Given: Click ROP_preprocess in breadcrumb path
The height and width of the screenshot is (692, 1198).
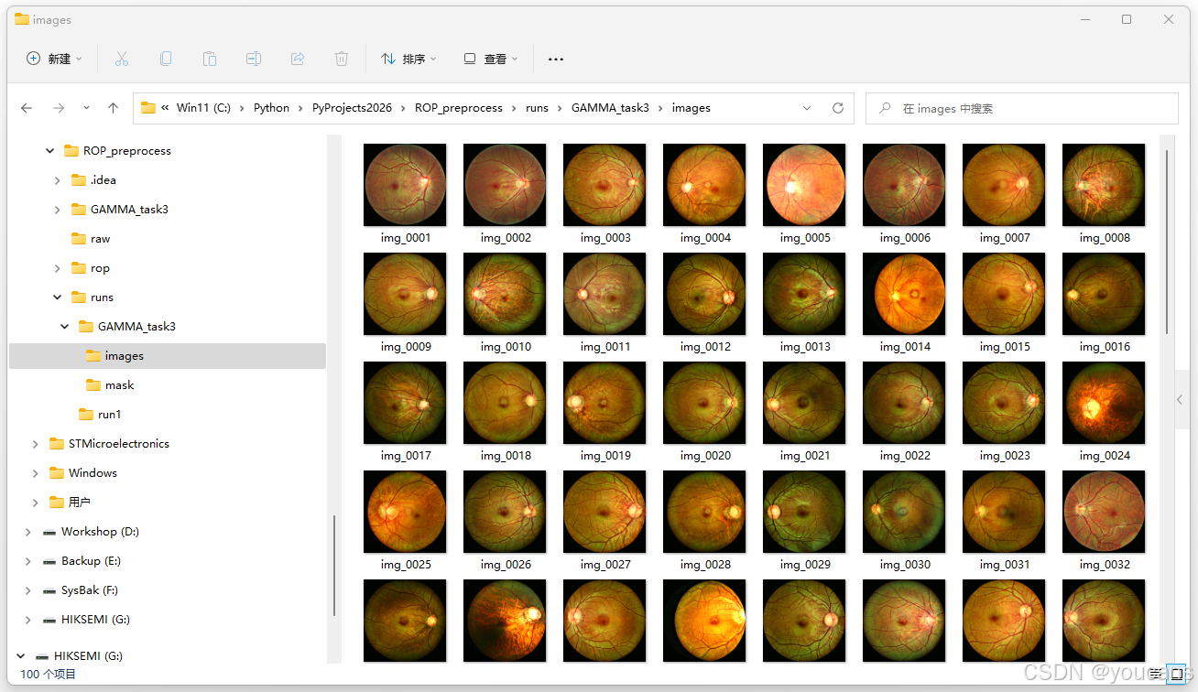Looking at the screenshot, I should 459,108.
